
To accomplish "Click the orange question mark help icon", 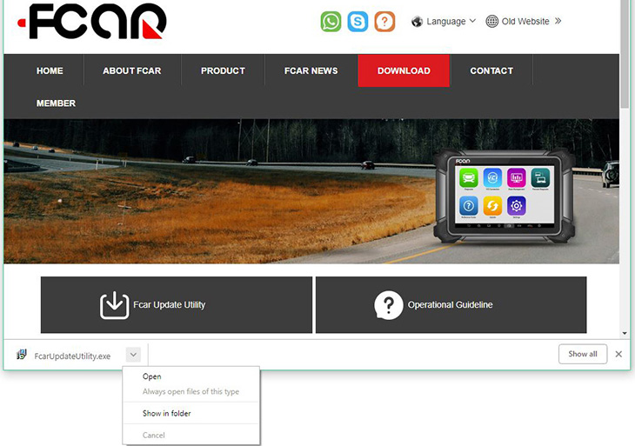I will point(384,22).
